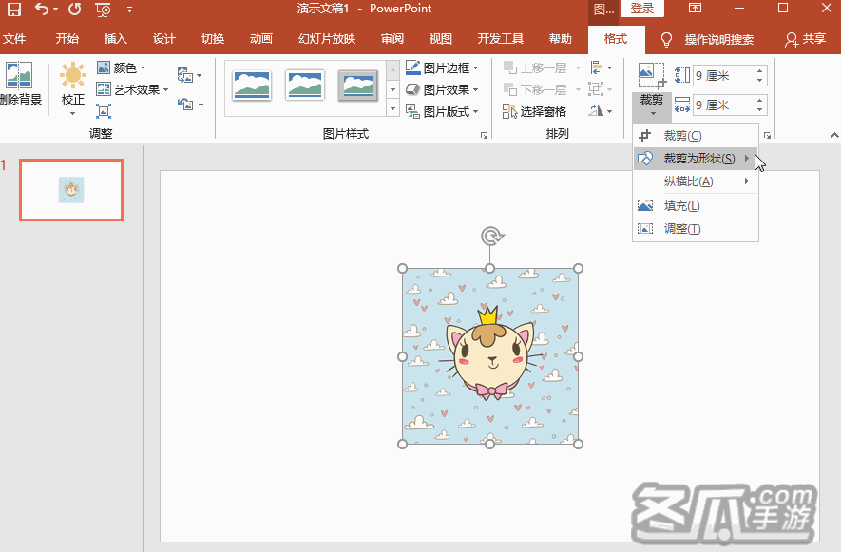The height and width of the screenshot is (552, 841).
Task: Expand the picture styles gallery more arrow
Action: 393,108
